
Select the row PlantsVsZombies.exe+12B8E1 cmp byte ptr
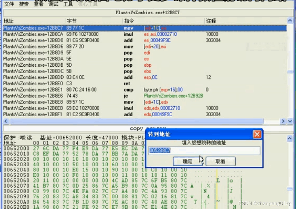145,90
